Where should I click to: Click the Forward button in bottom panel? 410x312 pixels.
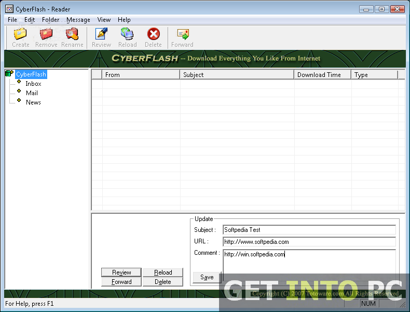point(121,282)
